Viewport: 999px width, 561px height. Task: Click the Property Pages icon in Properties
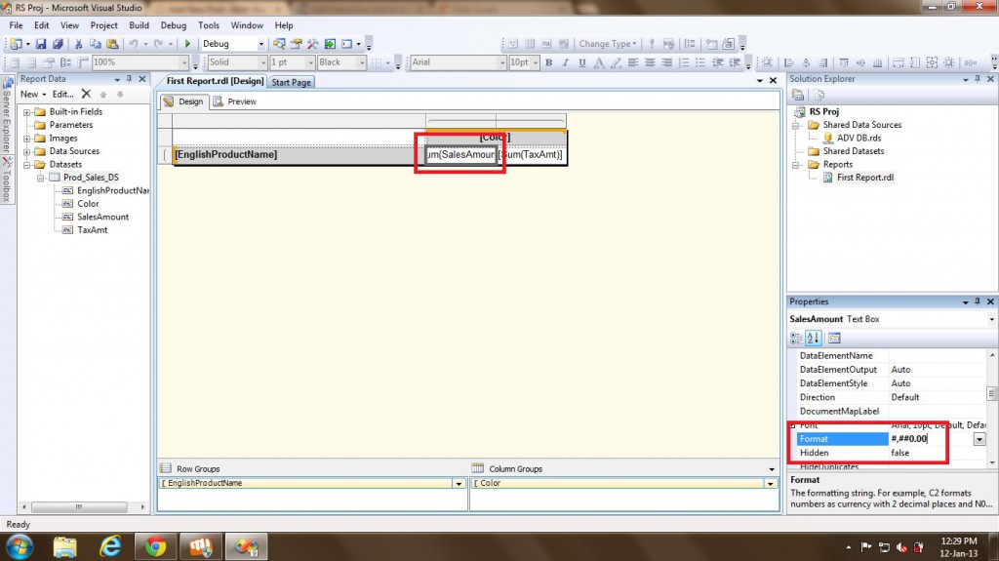click(x=834, y=338)
